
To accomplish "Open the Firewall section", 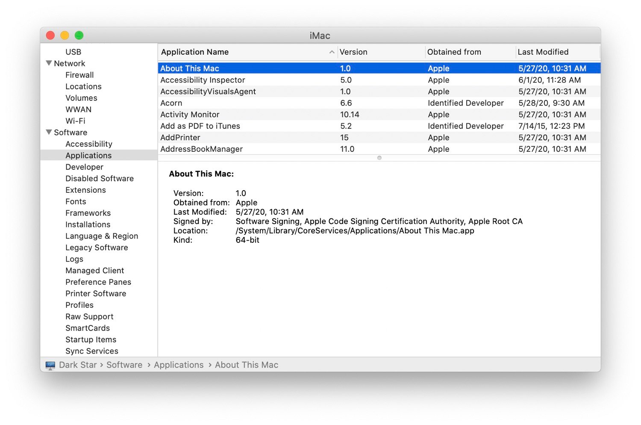I will 79,75.
